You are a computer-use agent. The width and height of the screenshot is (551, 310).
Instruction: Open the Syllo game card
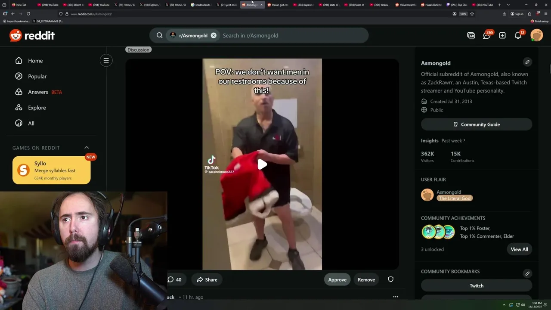coord(52,170)
